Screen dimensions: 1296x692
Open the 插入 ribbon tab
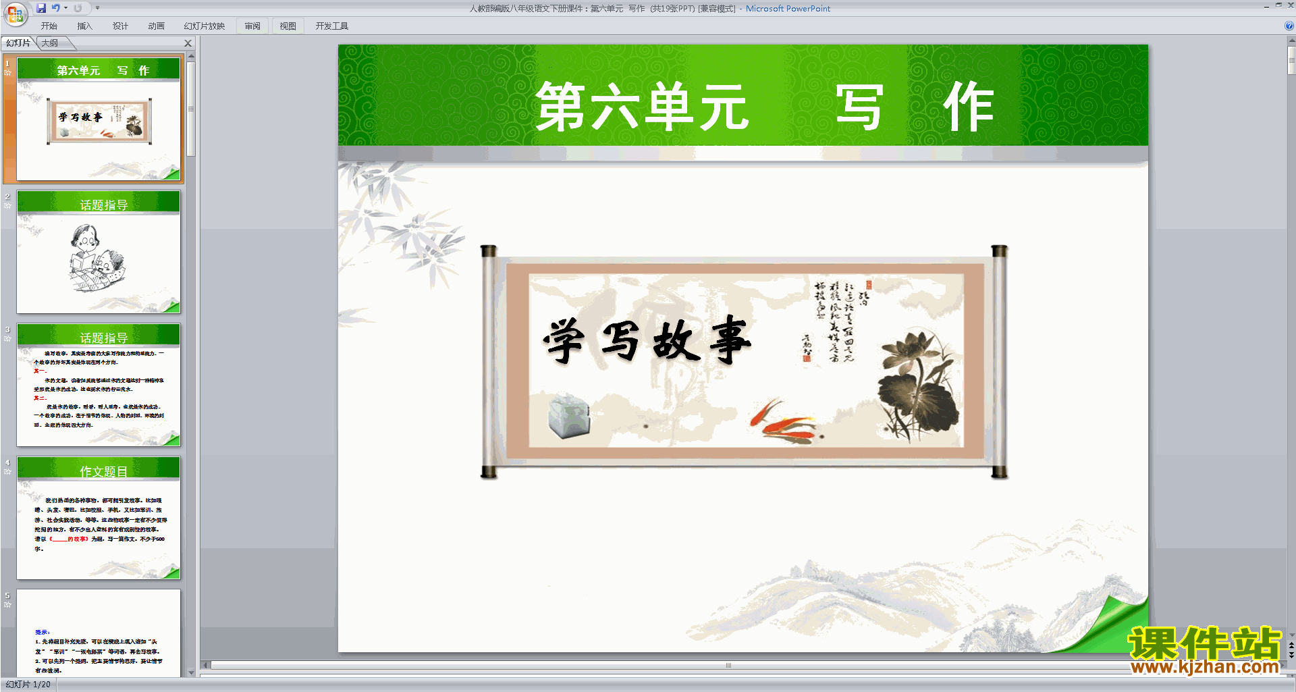point(84,26)
